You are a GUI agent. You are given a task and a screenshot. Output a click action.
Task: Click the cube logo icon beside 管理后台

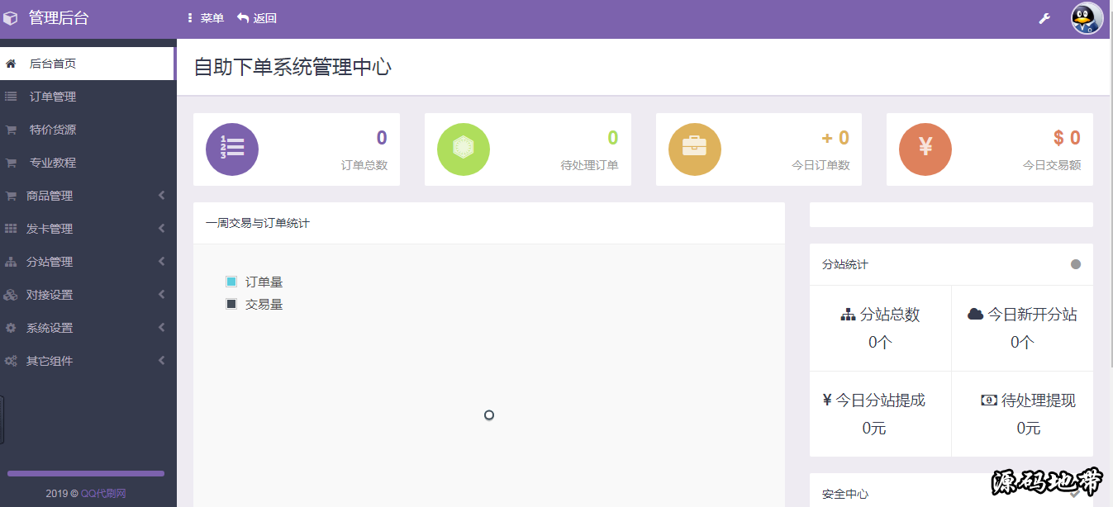(11, 18)
